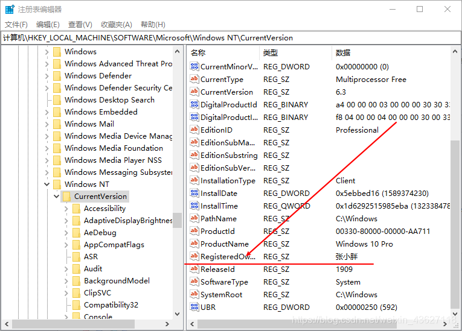
Task: Select the CurrentType string value icon
Action: [x=194, y=79]
